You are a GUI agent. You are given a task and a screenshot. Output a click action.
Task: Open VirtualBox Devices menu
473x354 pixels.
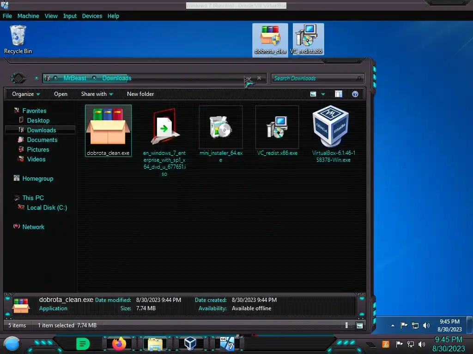[x=92, y=16]
